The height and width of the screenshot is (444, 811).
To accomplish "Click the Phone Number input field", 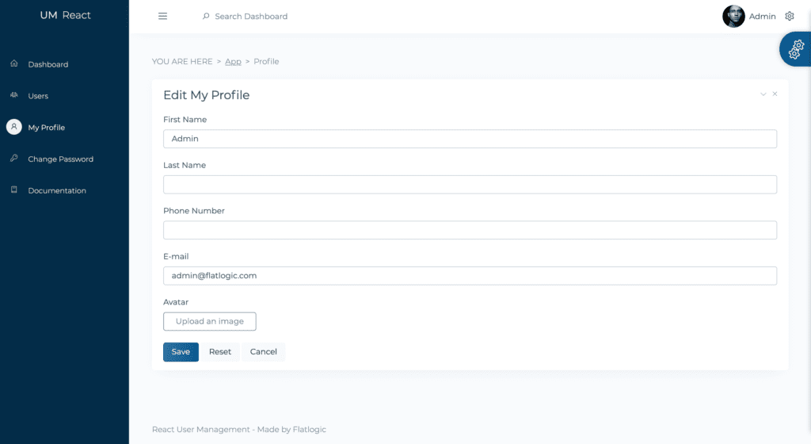I will (x=470, y=230).
